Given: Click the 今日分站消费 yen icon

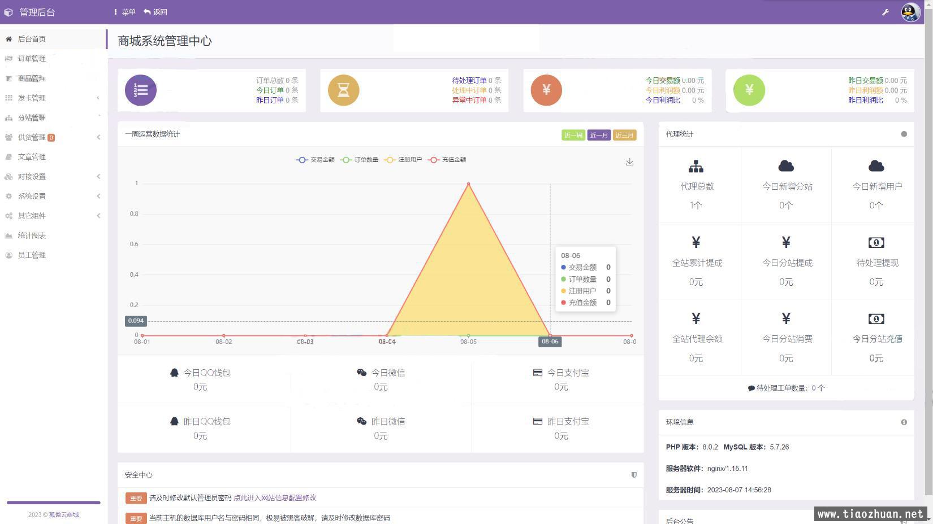Looking at the screenshot, I should 786,318.
